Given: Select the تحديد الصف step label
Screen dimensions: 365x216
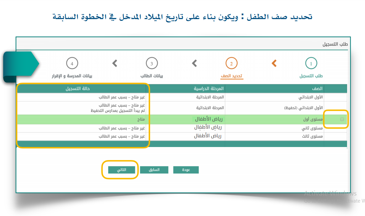Looking at the screenshot, I should [231, 76].
